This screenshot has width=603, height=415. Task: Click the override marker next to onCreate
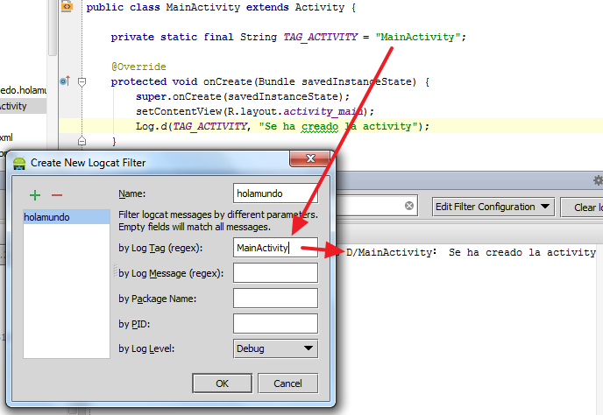[64, 81]
